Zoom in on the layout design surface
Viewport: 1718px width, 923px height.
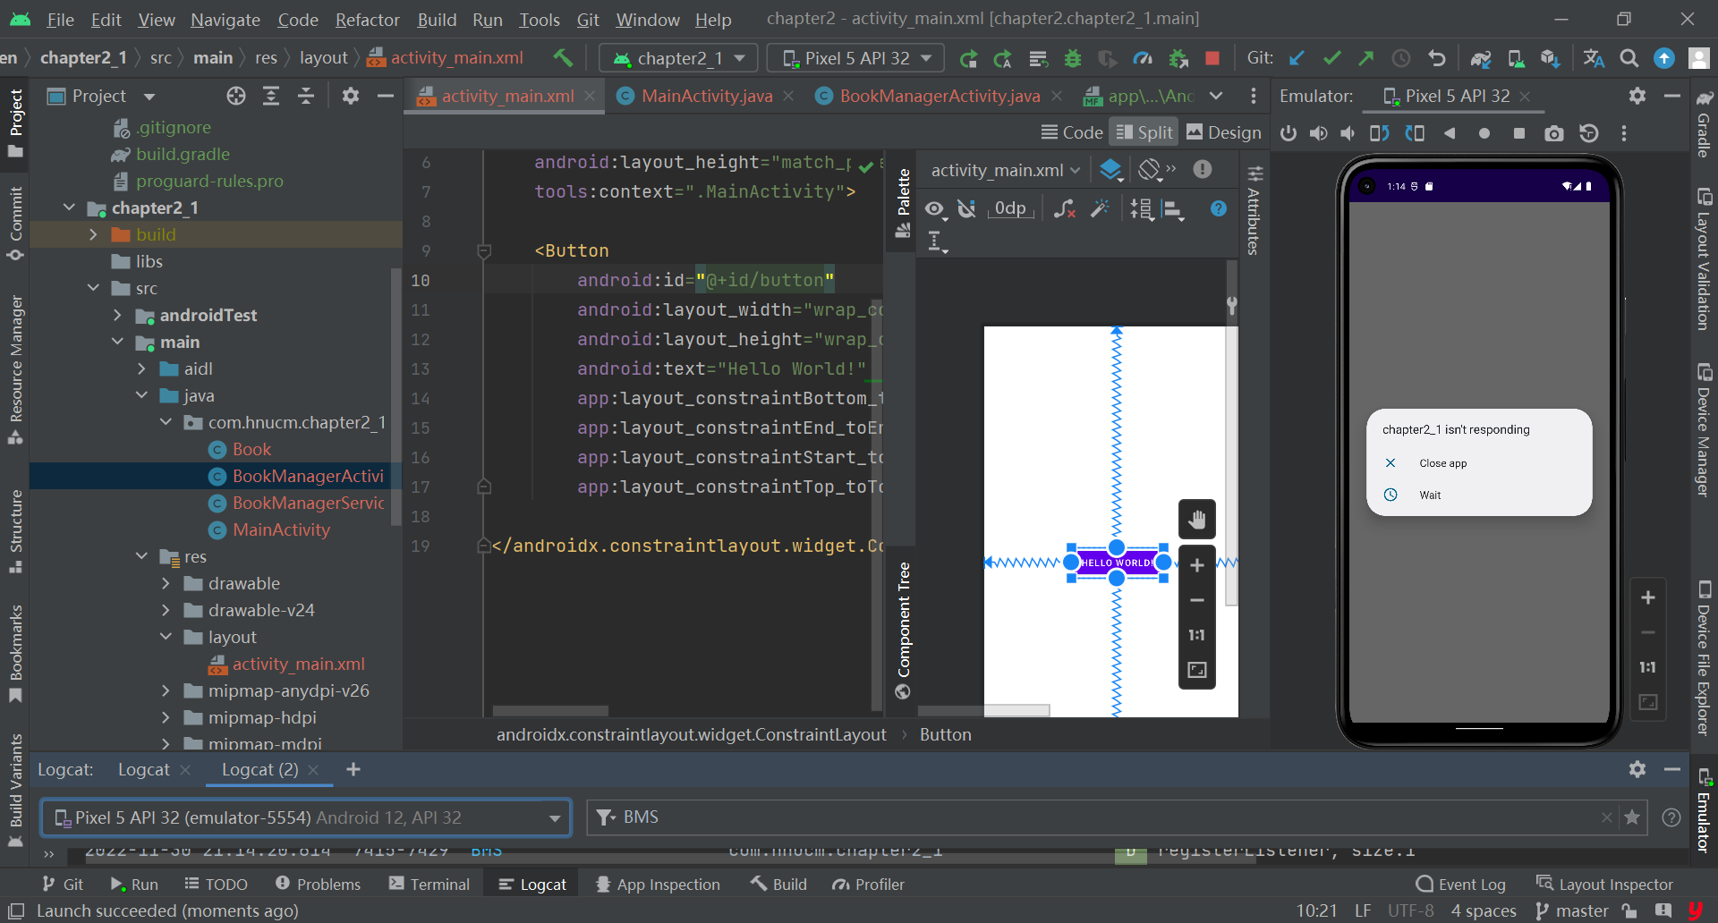coord(1196,565)
